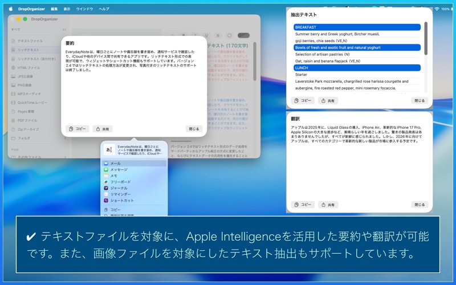The height and width of the screenshot is (285, 456).
Task: Open the ウインドウ menu
Action: point(84,9)
